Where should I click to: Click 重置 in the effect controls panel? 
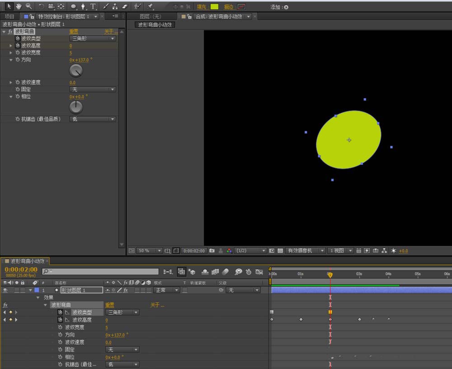[x=73, y=32]
